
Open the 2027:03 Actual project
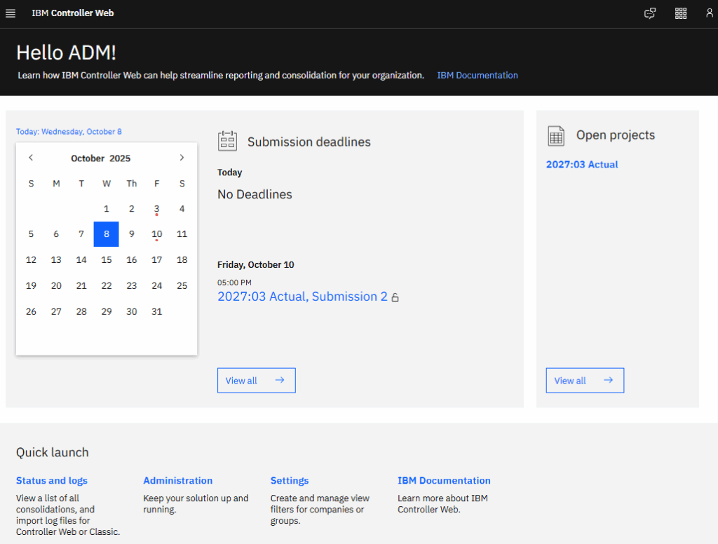coord(581,165)
